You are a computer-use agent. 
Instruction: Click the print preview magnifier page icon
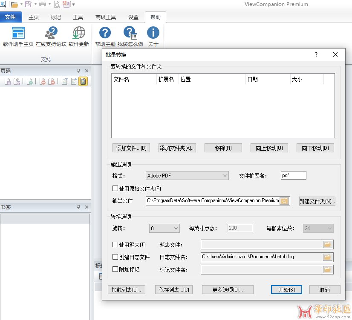pos(57,4)
